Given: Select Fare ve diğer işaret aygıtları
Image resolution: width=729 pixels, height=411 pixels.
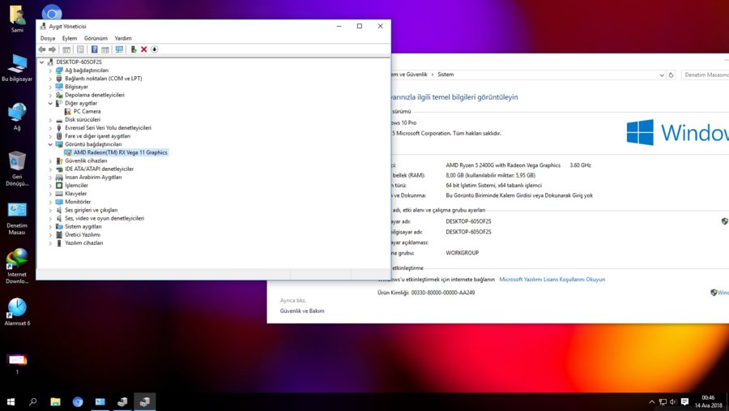Looking at the screenshot, I should (x=98, y=136).
